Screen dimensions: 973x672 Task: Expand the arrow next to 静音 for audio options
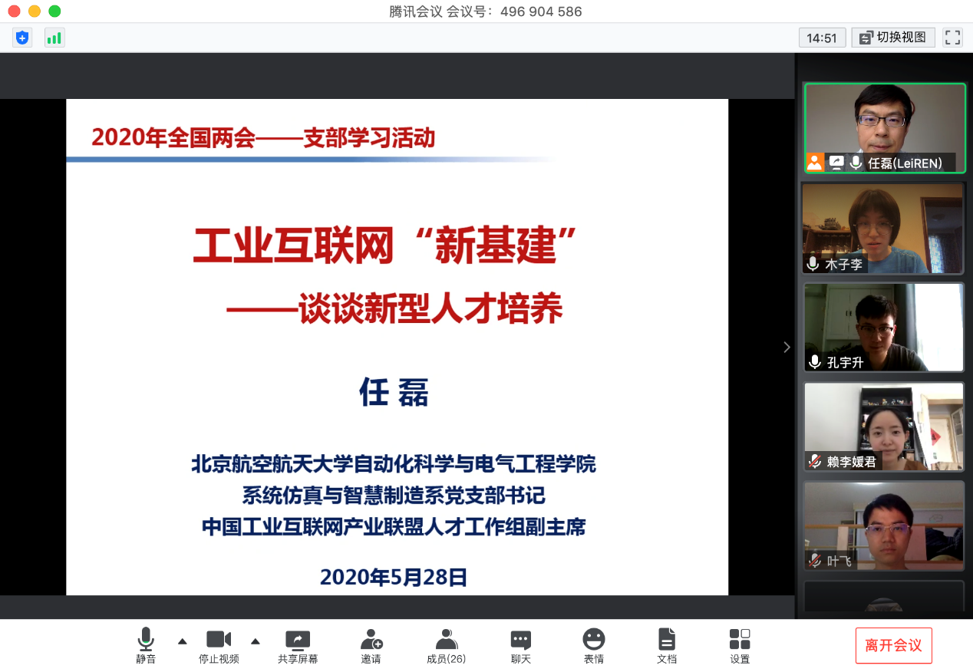tap(182, 641)
